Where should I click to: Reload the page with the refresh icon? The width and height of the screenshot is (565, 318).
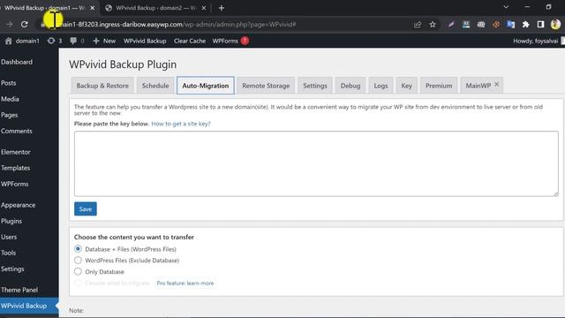coord(24,24)
